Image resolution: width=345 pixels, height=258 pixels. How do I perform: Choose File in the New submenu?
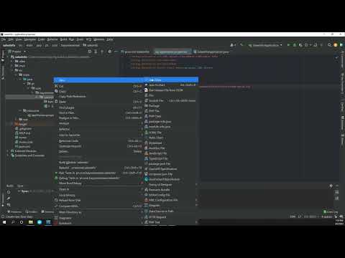[171, 95]
